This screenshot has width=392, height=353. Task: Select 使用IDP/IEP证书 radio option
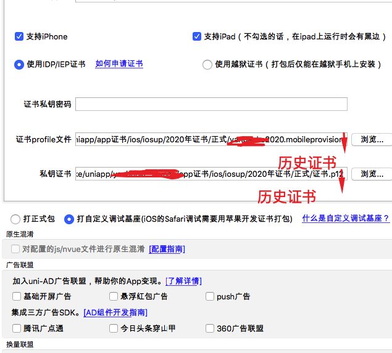pyautogui.click(x=19, y=65)
